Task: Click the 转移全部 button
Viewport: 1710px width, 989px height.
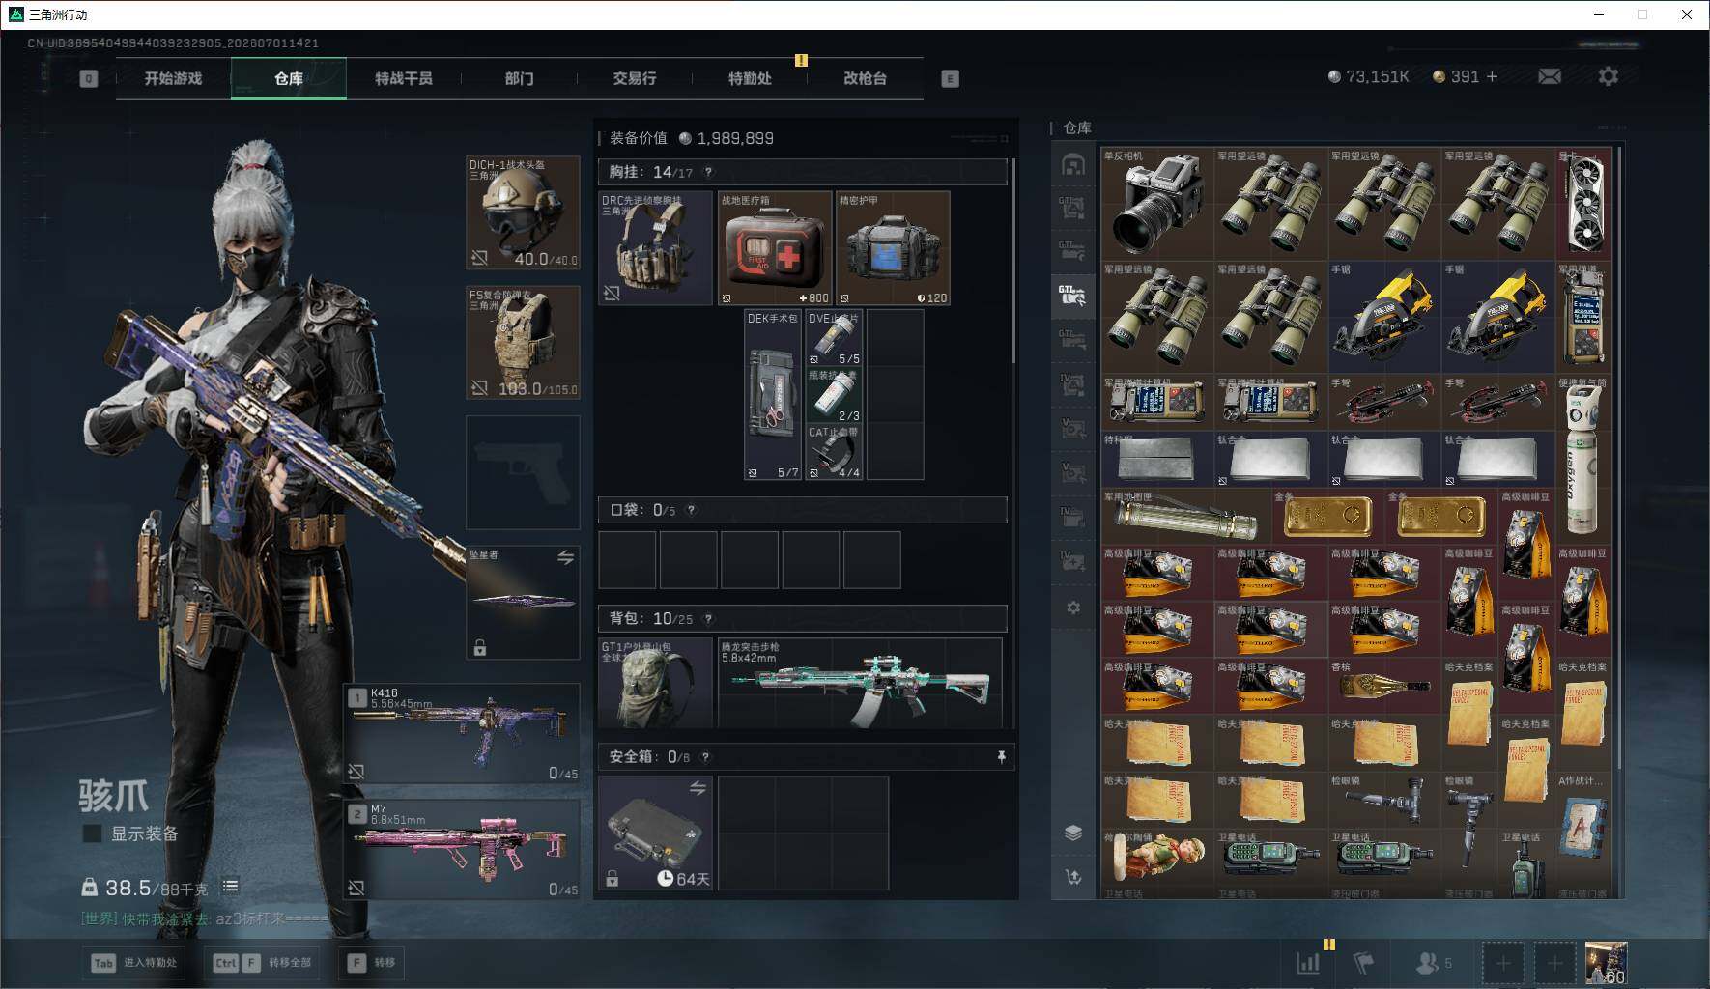Action: 263,963
